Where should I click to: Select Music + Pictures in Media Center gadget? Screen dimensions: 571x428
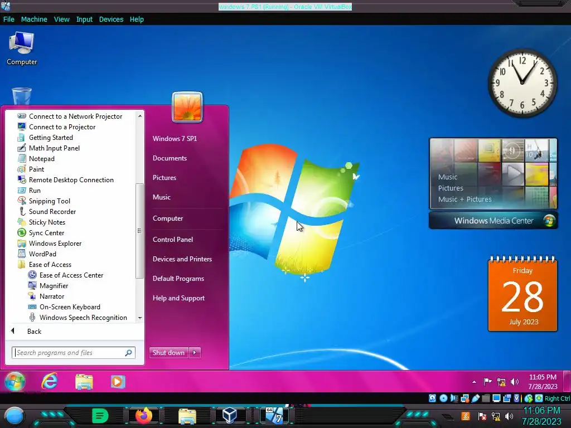[464, 200]
